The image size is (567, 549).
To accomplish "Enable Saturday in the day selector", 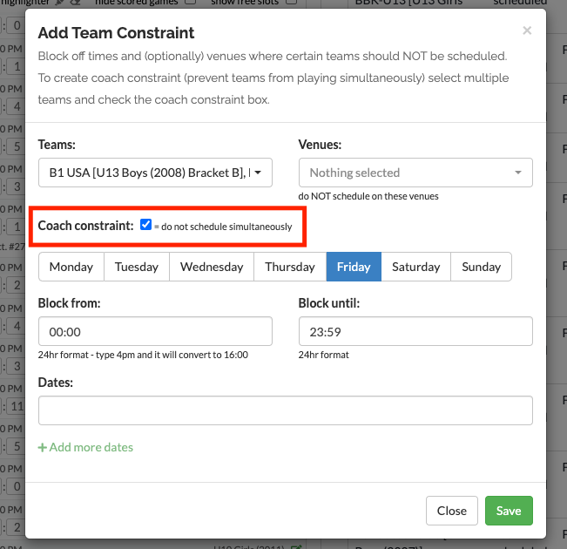I will coord(416,267).
